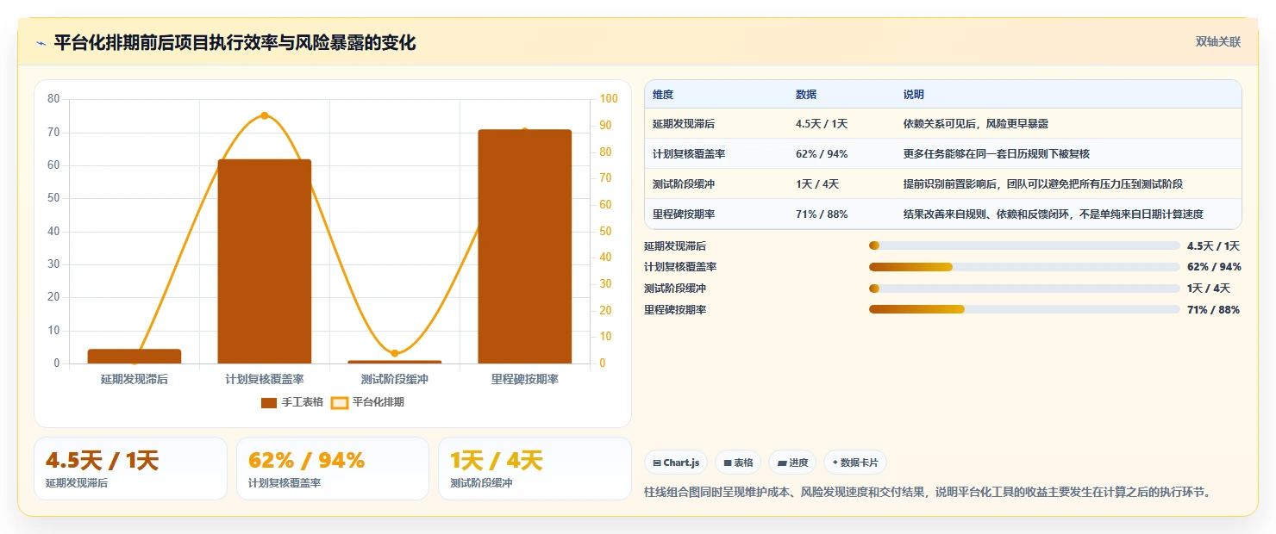This screenshot has height=534, width=1276.
Task: Click the 100 tick on the right axis
Action: coord(609,99)
